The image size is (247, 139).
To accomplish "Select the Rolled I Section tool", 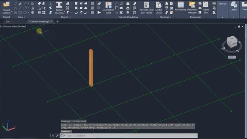I will [59, 8].
